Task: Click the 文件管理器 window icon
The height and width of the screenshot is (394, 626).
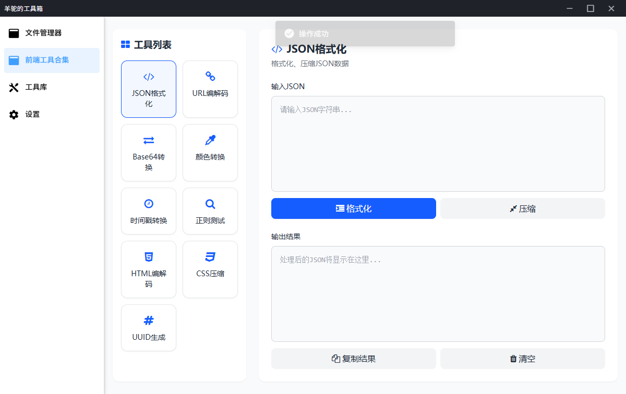Action: point(14,33)
